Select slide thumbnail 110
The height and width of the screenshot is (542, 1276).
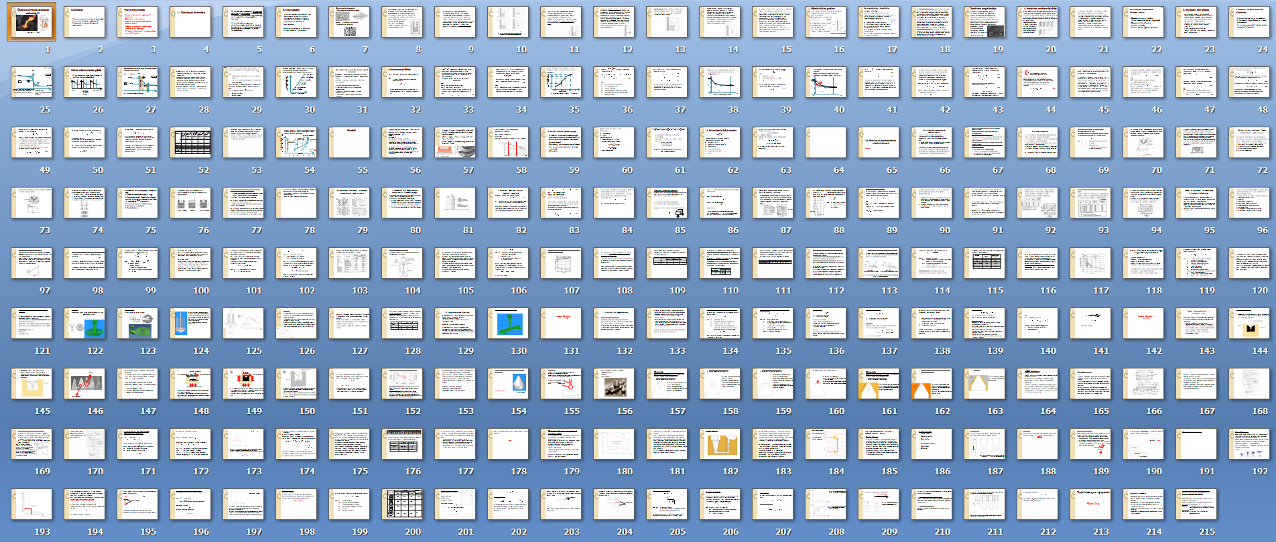point(720,263)
